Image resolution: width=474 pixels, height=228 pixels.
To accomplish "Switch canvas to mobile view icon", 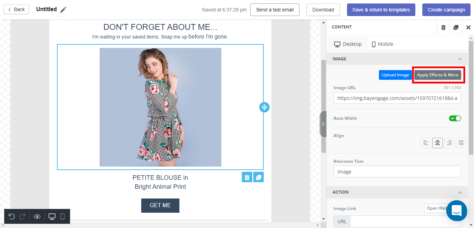I will pyautogui.click(x=62, y=217).
